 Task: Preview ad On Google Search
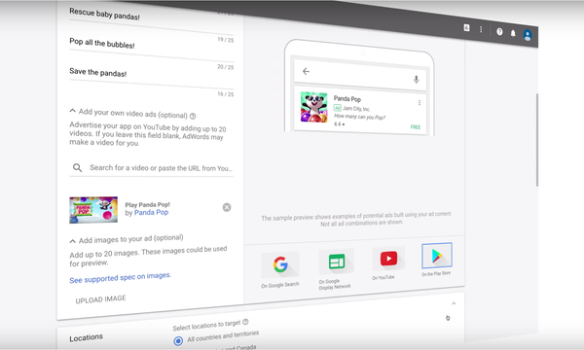[280, 270]
